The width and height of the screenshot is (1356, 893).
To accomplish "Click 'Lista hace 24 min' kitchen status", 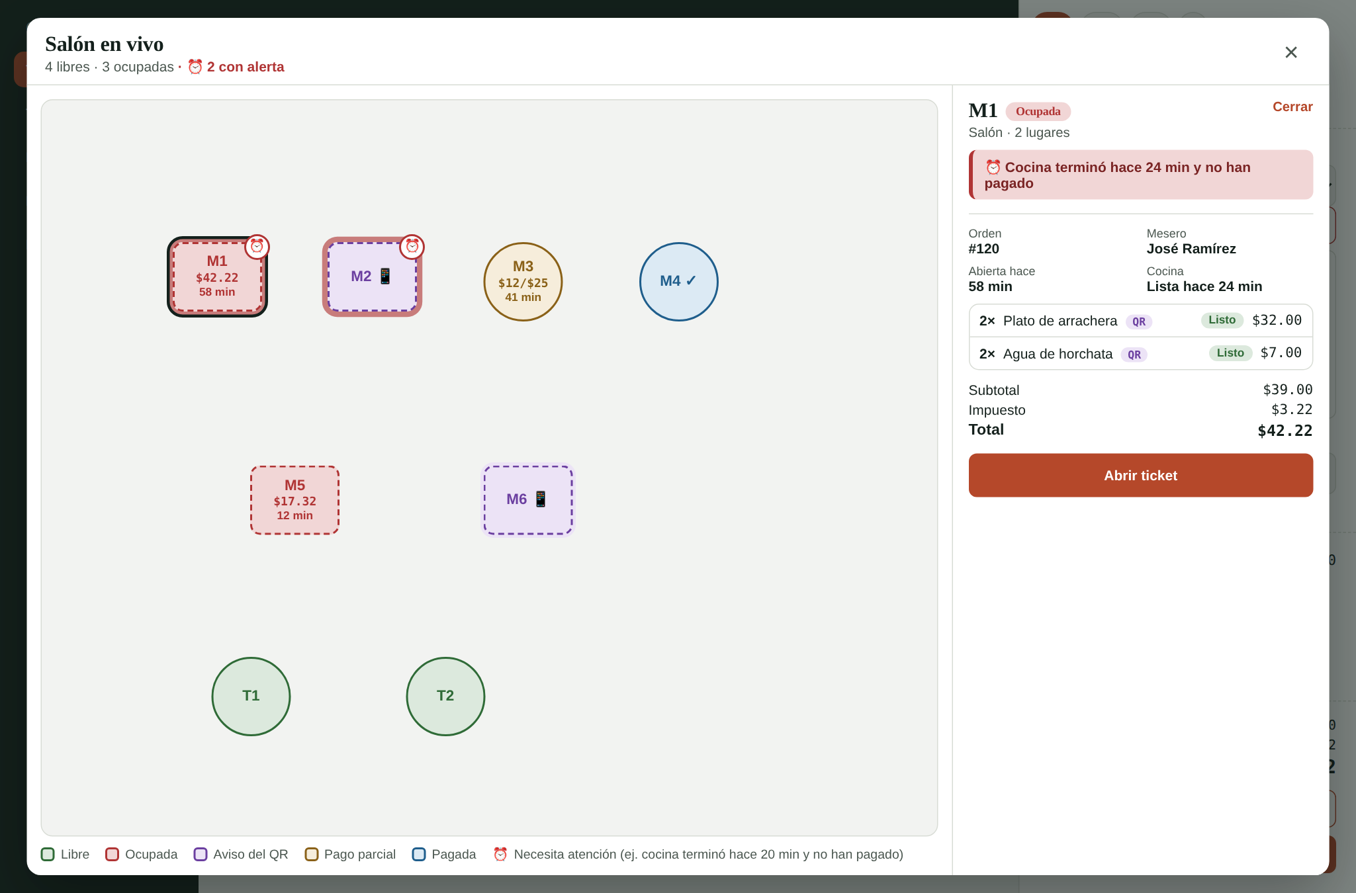I will click(x=1204, y=286).
